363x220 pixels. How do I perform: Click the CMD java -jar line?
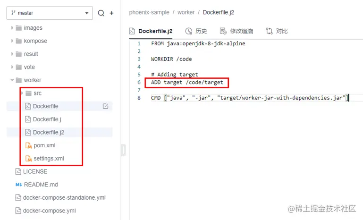pyautogui.click(x=250, y=98)
